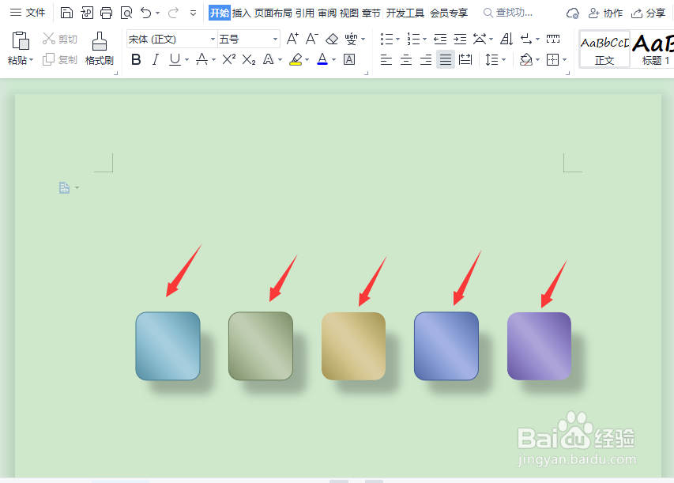Click the clear formatting eraser icon
This screenshot has width=674, height=483.
(332, 40)
